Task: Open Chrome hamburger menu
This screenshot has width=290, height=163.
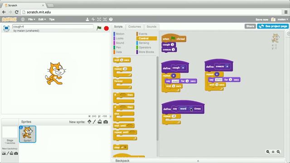Action: point(286,12)
